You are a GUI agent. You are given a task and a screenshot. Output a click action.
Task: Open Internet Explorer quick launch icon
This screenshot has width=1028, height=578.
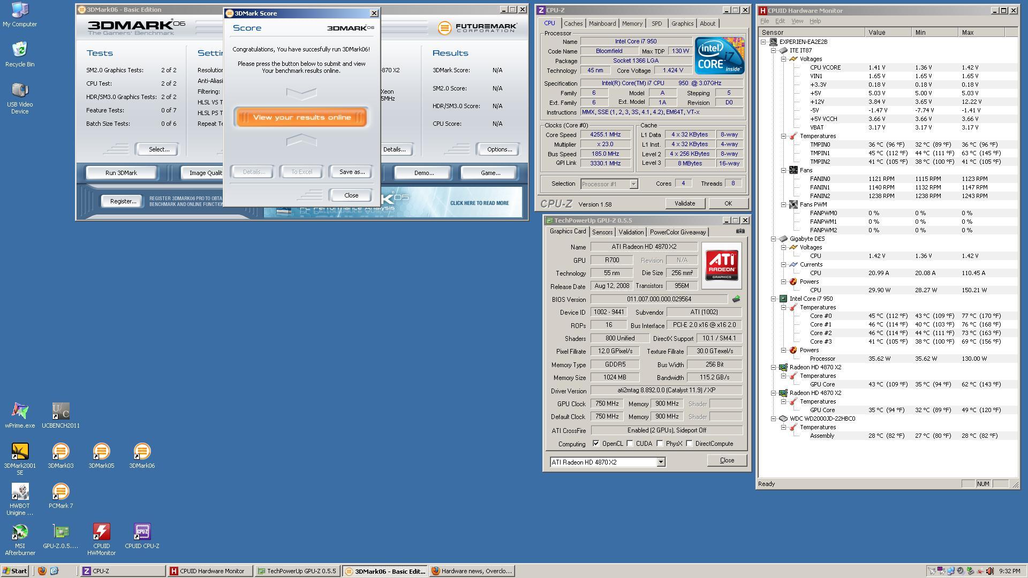pos(54,571)
